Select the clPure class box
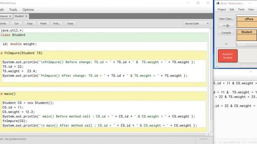The width and height of the screenshot is (257, 144). pos(247,22)
